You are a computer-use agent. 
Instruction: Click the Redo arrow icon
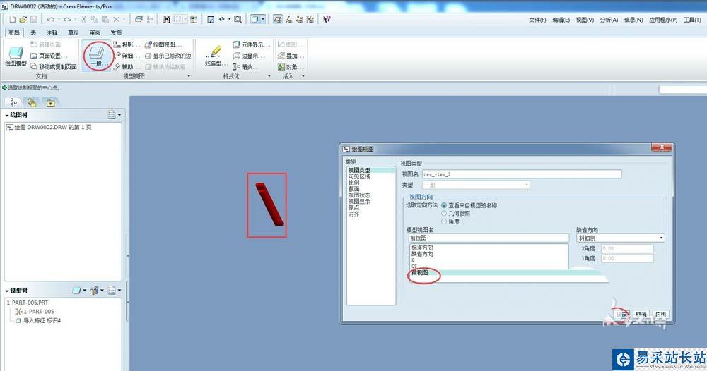point(67,19)
